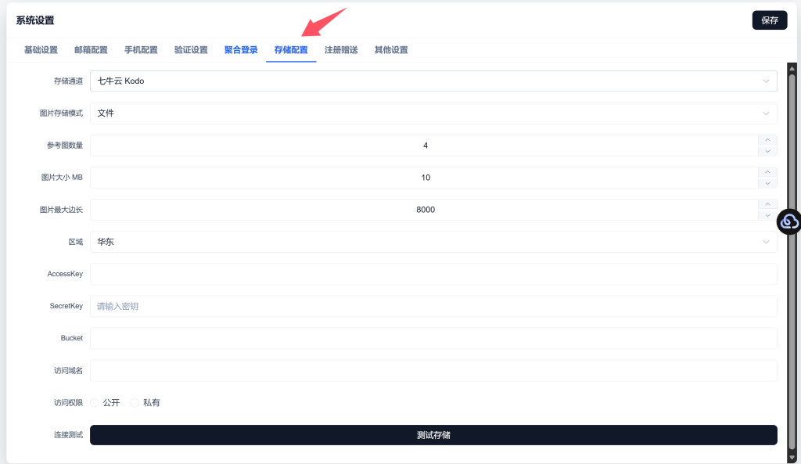Click the 访问域名 input field
This screenshot has height=464, width=801.
point(433,370)
